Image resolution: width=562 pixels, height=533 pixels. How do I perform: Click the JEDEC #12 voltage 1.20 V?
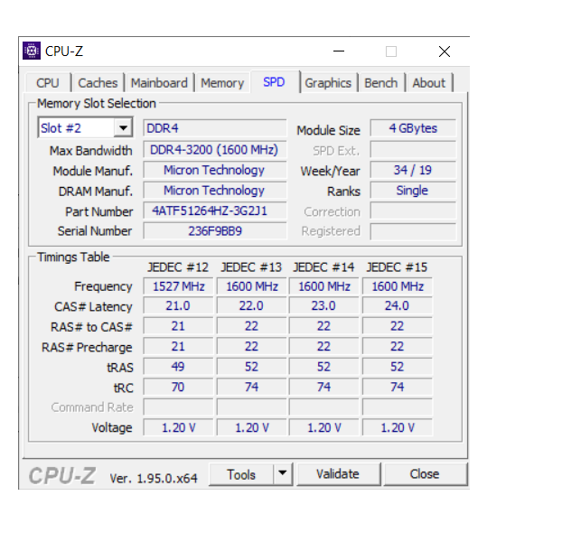click(178, 427)
